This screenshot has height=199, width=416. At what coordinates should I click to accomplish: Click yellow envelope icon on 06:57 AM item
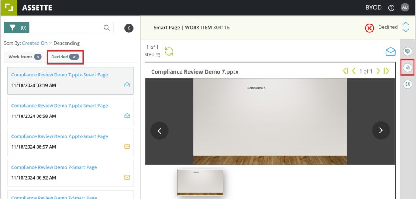pyautogui.click(x=127, y=147)
